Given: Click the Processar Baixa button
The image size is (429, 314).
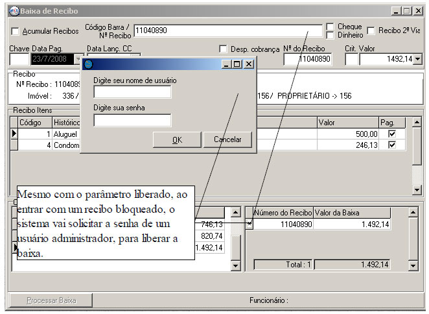Looking at the screenshot, I should [51, 300].
